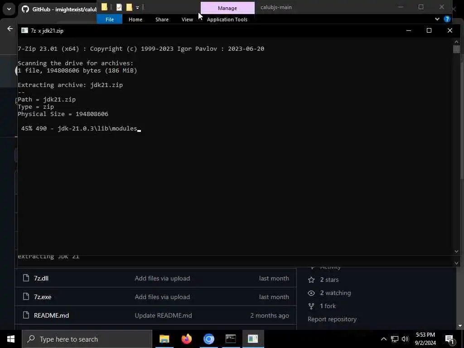The width and height of the screenshot is (464, 348).
Task: Expand the Explorer ribbon chevron
Action: point(437,19)
